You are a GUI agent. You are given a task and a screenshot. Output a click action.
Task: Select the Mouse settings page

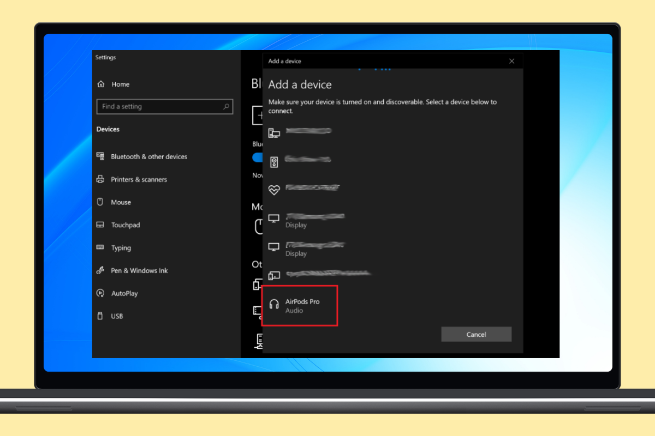tap(114, 202)
